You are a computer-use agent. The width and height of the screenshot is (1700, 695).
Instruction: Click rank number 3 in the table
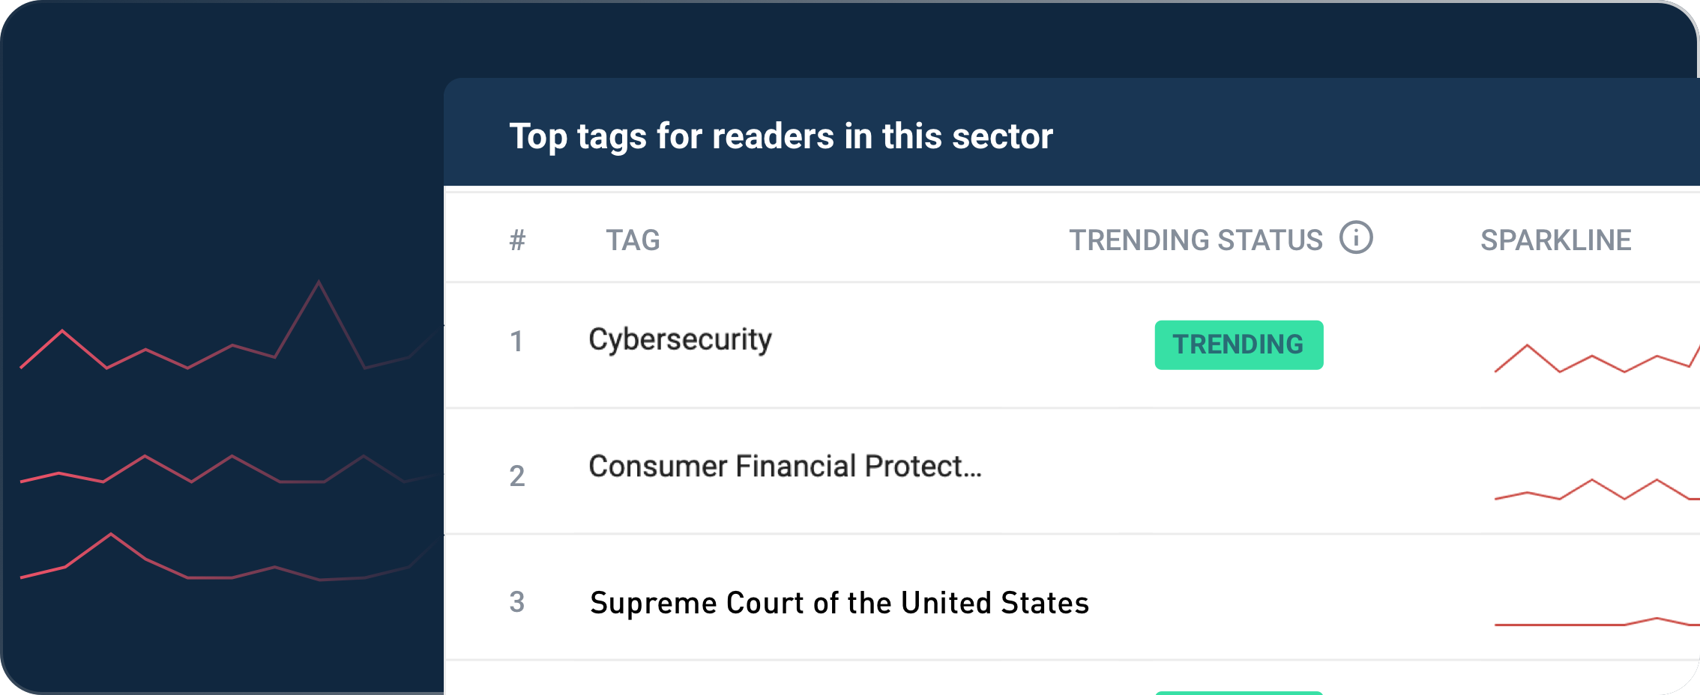click(x=517, y=602)
